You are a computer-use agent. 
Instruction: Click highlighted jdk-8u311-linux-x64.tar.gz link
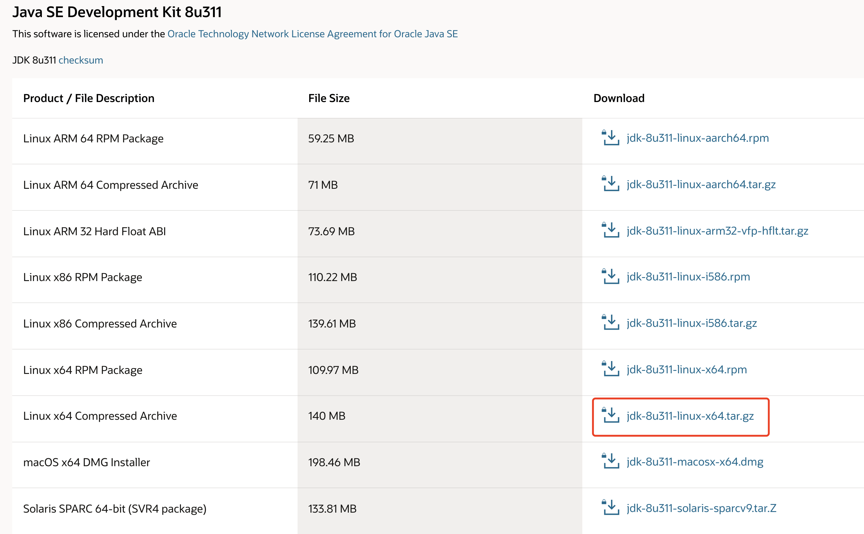[x=690, y=416]
